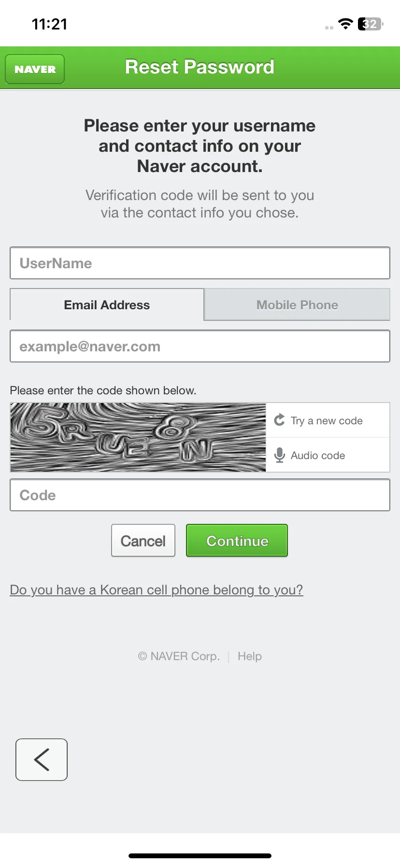The width and height of the screenshot is (400, 866).
Task: Tap the cellular signal dots
Action: (x=329, y=28)
